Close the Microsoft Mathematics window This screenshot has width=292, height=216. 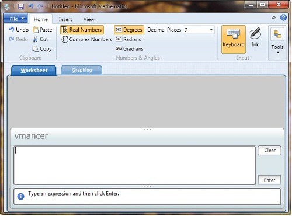[x=279, y=5]
